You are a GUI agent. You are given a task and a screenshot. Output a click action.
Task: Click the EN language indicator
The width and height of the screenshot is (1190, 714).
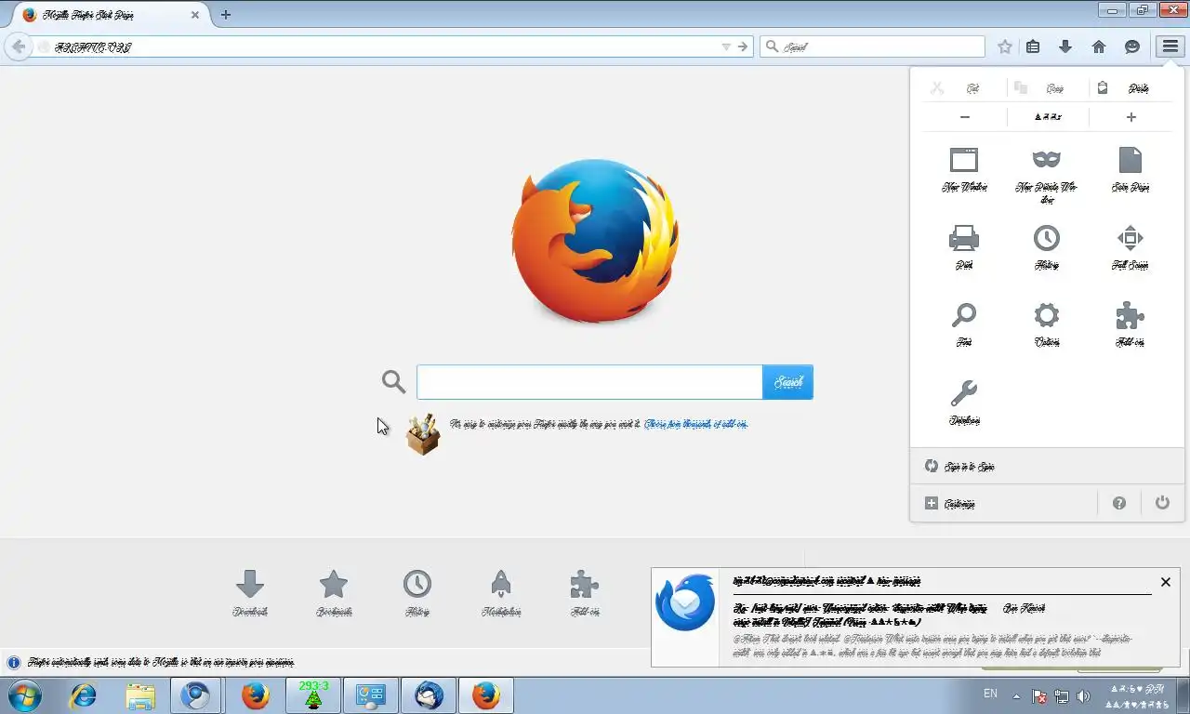tap(990, 694)
